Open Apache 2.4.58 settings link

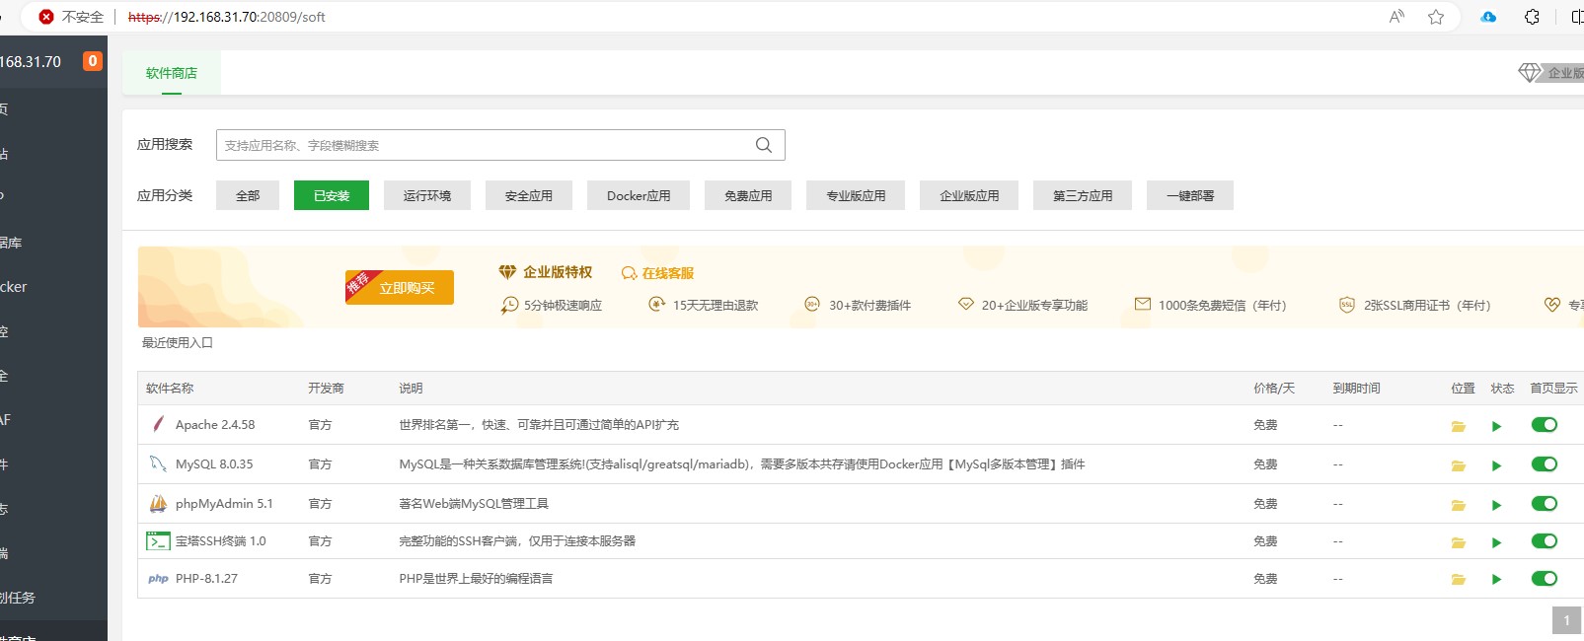215,425
